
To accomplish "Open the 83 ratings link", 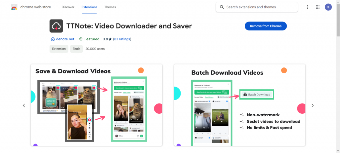I will tap(122, 39).
